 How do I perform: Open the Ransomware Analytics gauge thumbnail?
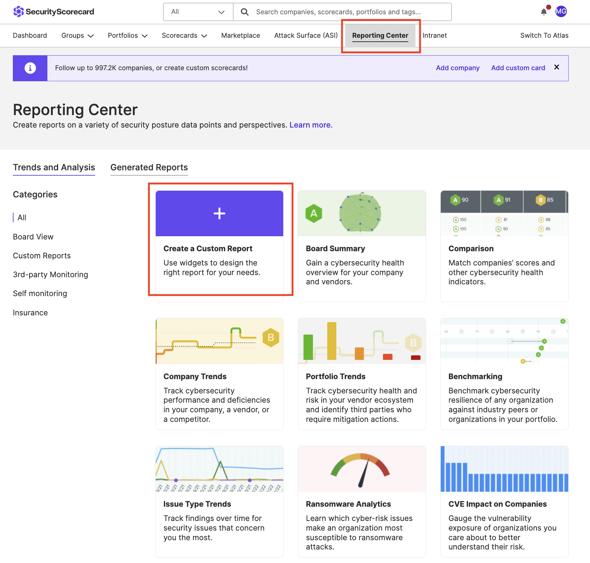pyautogui.click(x=362, y=469)
